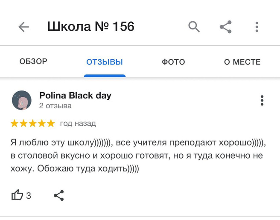Open the review's three-dot options menu

pos(262,100)
